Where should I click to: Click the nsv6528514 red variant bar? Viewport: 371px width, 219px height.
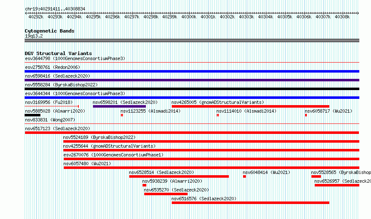pos(179,176)
